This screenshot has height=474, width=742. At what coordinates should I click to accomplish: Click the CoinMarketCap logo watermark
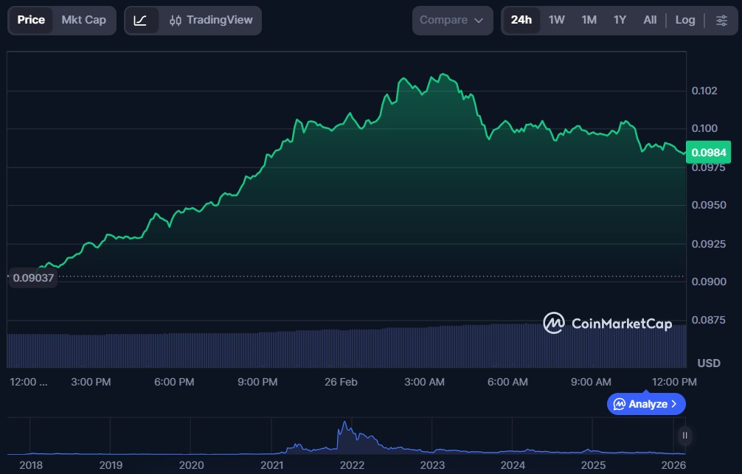[x=607, y=323]
